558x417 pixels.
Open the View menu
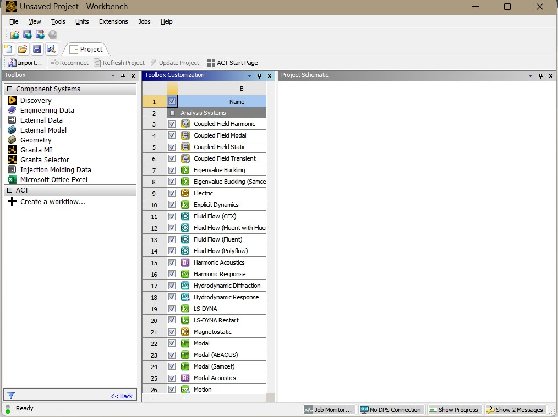pyautogui.click(x=35, y=21)
